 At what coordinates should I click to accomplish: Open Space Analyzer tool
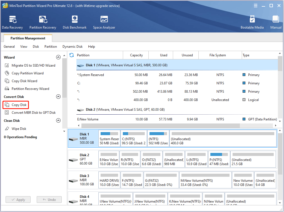104,22
